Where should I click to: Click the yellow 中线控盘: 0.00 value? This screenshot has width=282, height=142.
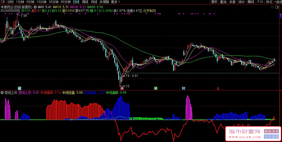coord(72,93)
